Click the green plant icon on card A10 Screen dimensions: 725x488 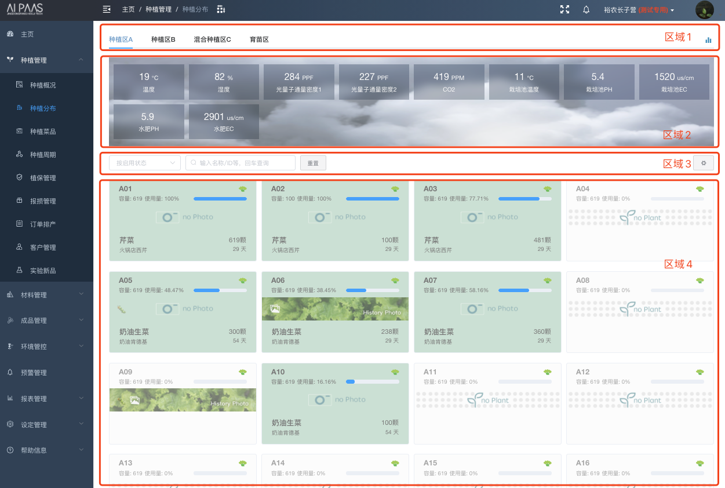tap(395, 372)
